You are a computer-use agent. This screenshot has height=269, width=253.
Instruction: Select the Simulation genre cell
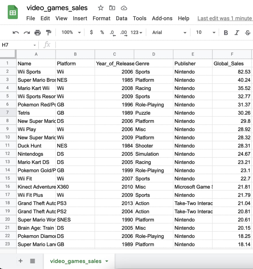154,154
